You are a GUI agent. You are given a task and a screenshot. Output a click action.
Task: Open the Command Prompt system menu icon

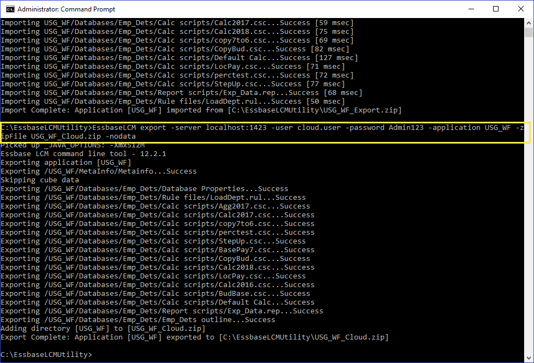(x=9, y=9)
